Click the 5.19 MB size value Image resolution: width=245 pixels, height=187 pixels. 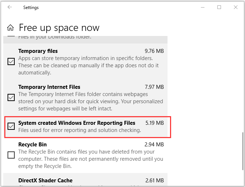(155, 123)
